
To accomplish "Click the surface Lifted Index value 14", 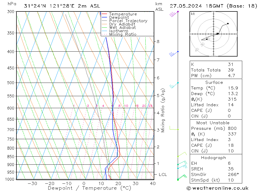I will [231, 105].
